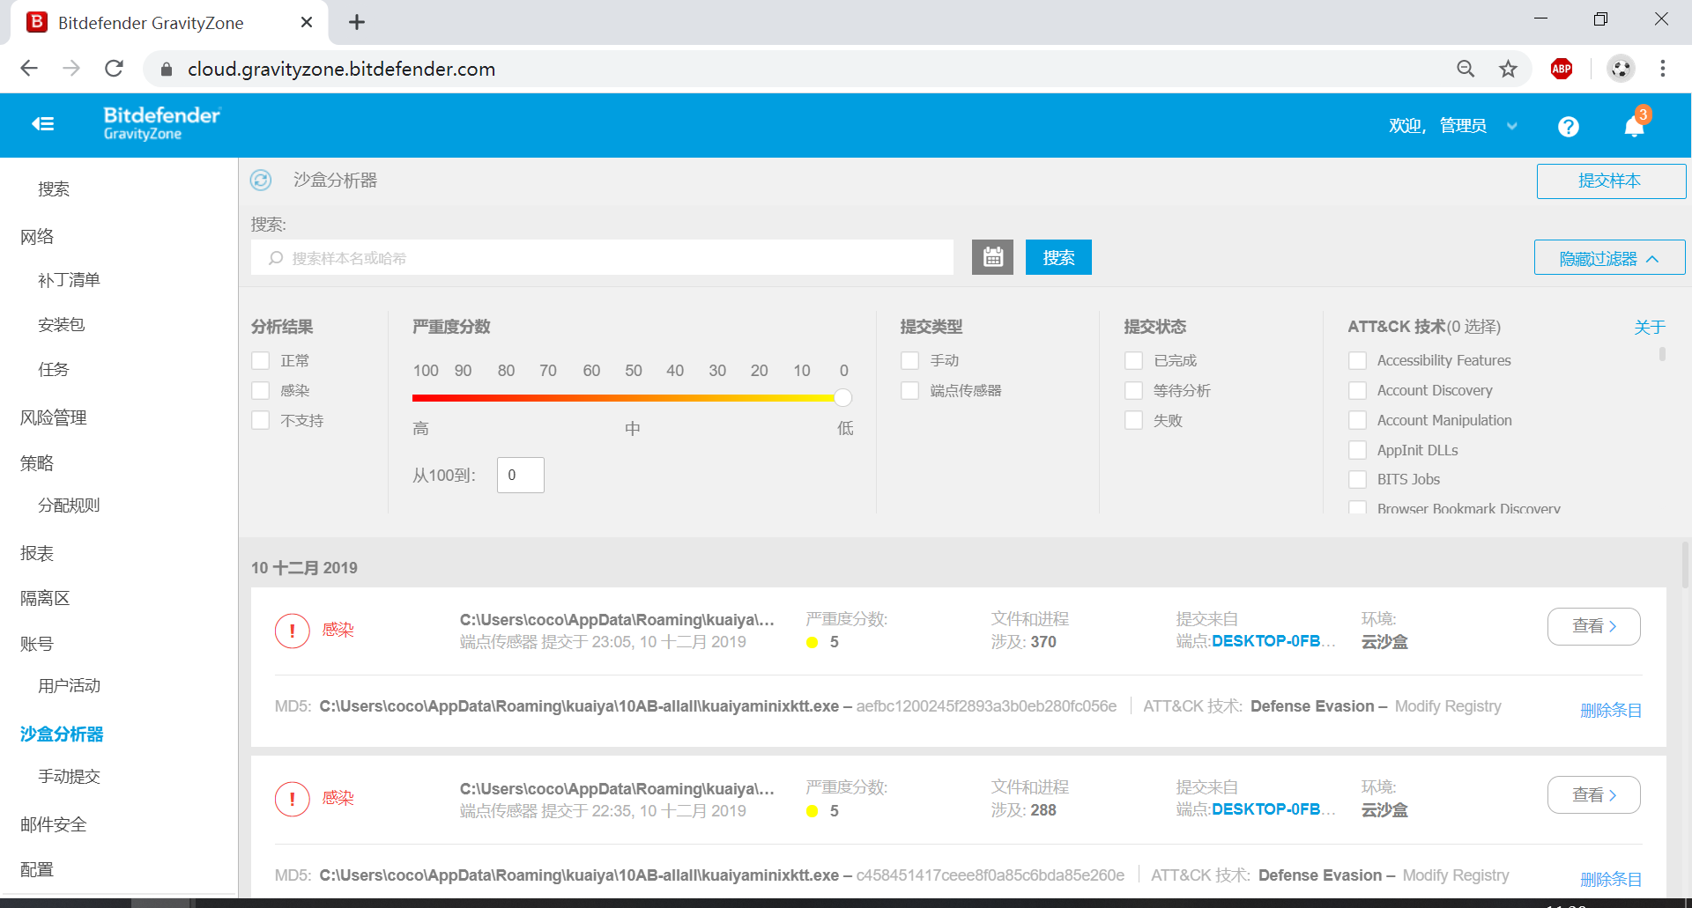Enable the AppInit DLLs ATT&CK filter
This screenshot has width=1692, height=908.
pos(1358,451)
